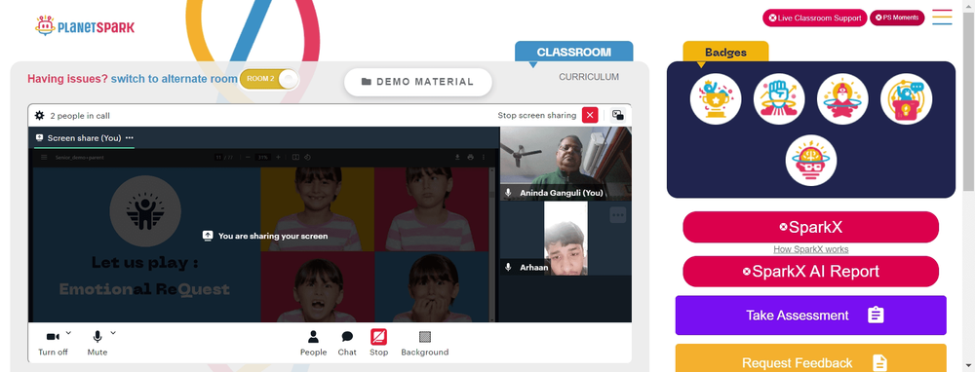Click the shared PDF download icon
Viewport: 975px width, 372px height.
(457, 157)
